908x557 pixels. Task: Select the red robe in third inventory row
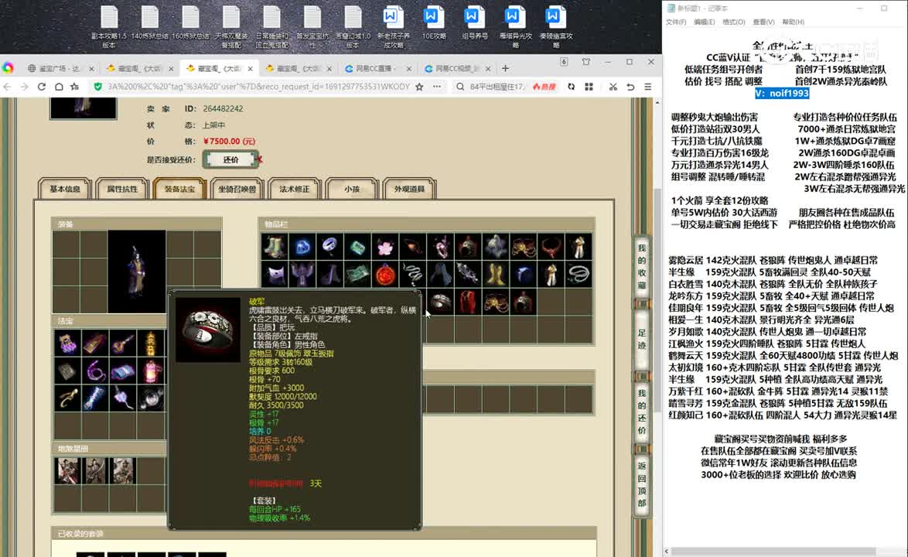468,302
